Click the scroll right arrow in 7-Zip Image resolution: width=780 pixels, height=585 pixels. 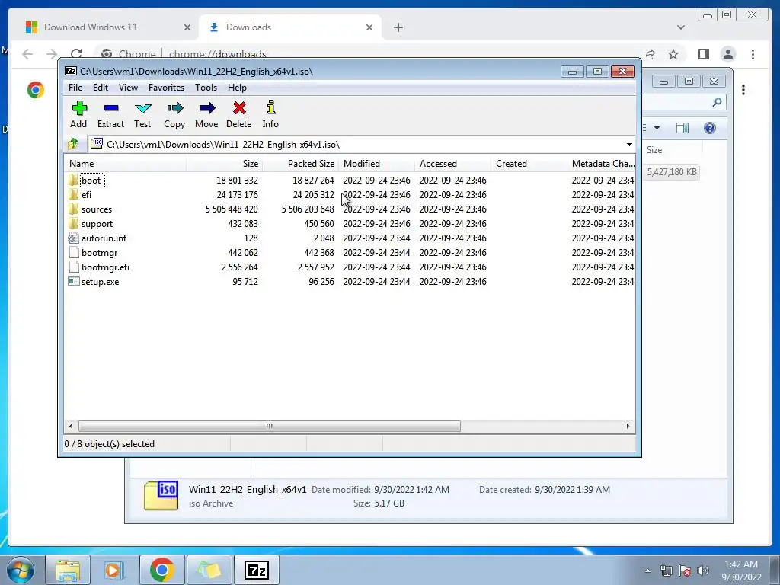point(628,427)
